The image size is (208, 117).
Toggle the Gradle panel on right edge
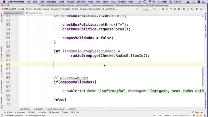coord(205,17)
